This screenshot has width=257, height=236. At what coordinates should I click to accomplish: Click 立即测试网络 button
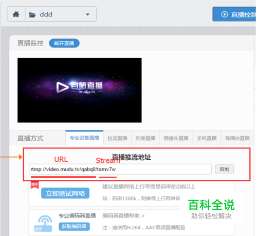(65, 193)
